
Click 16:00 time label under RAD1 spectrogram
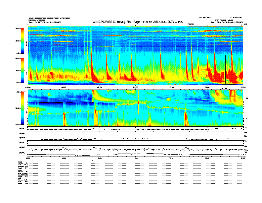click(x=171, y=87)
